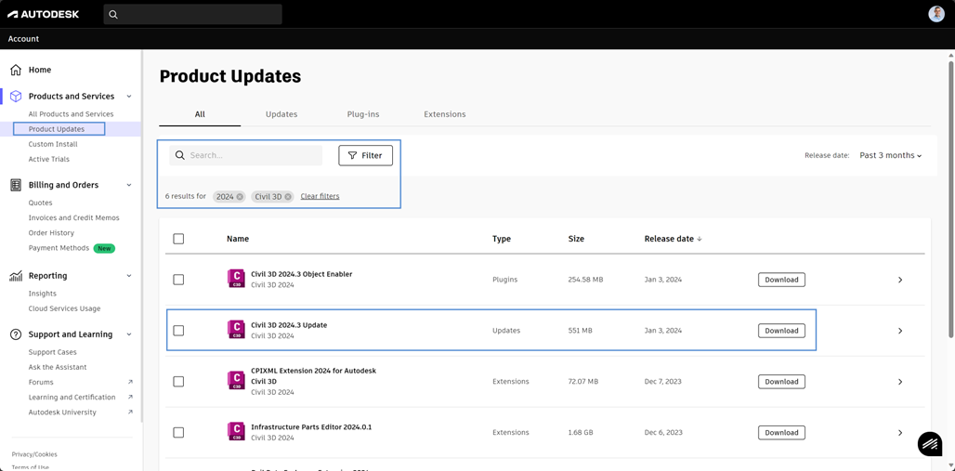The width and height of the screenshot is (955, 471).
Task: Focus the product updates Search field
Action: [246, 155]
